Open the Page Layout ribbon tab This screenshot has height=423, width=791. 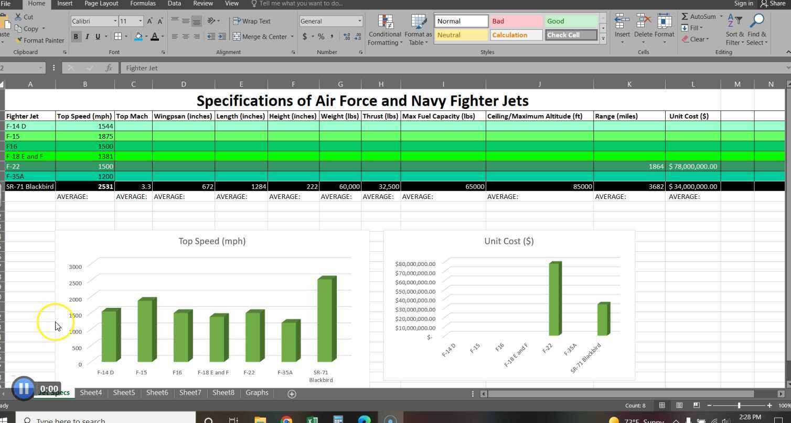click(x=101, y=4)
